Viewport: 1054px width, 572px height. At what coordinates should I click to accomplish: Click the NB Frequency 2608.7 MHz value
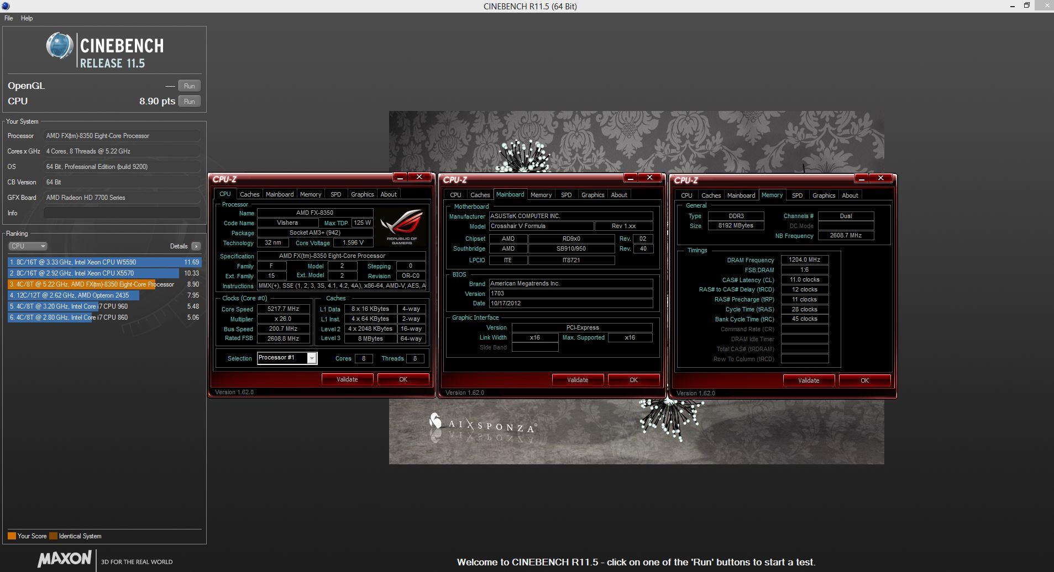click(x=846, y=236)
